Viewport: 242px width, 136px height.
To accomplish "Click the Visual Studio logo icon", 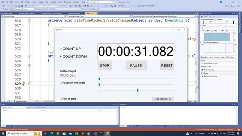I will pyautogui.click(x=3, y=2).
